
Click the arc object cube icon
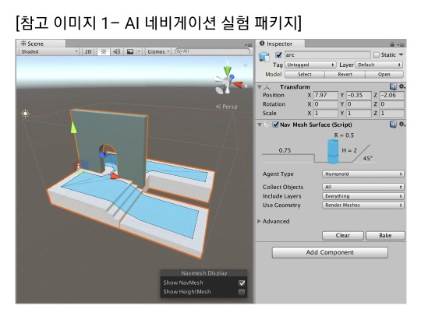[x=264, y=57]
